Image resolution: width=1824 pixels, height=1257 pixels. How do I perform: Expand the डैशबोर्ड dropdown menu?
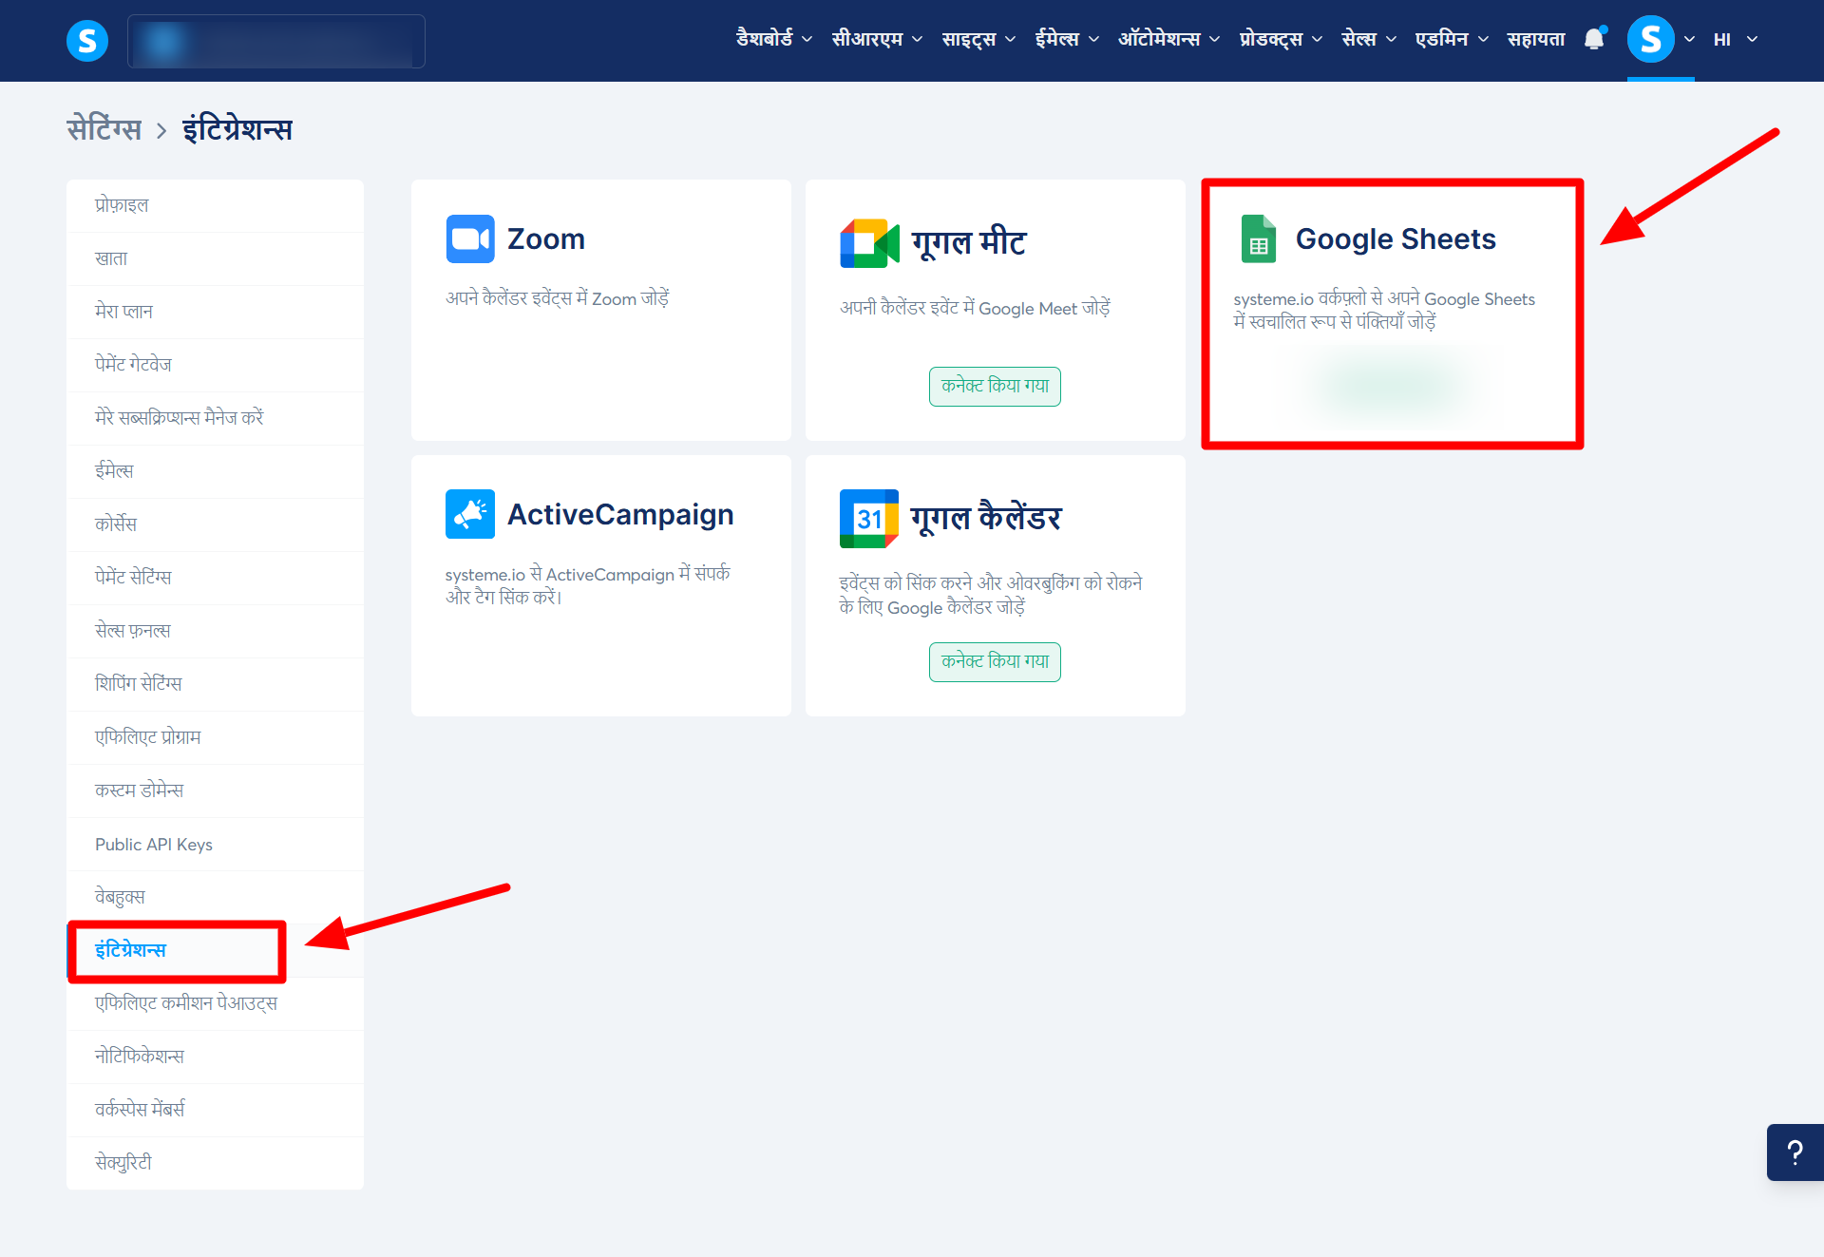(774, 39)
